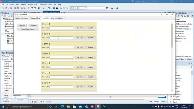Screen dimensions: 194x109
Task: Click the Load List button
Action: [22, 25]
